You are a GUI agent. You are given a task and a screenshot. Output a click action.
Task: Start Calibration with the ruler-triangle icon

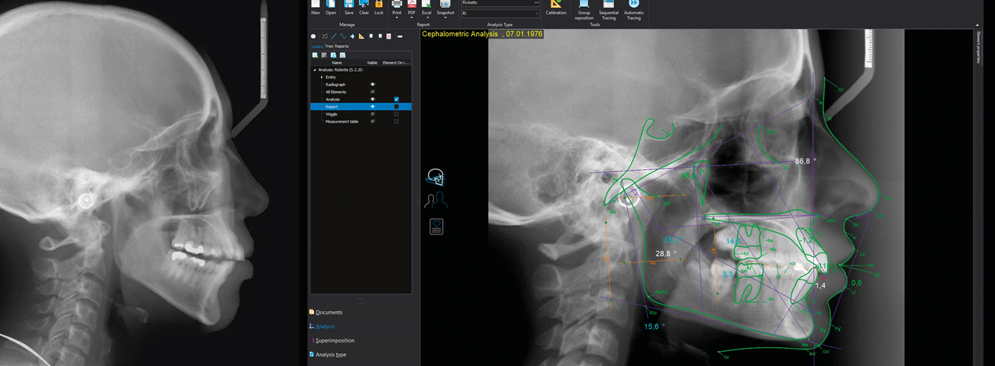click(x=556, y=5)
